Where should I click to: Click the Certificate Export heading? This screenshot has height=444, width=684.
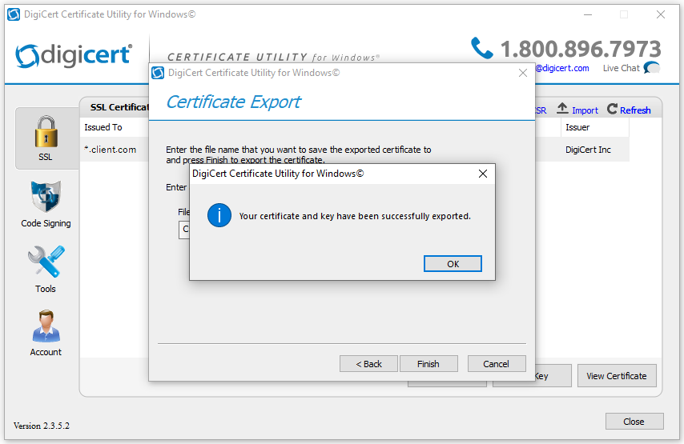(x=233, y=102)
